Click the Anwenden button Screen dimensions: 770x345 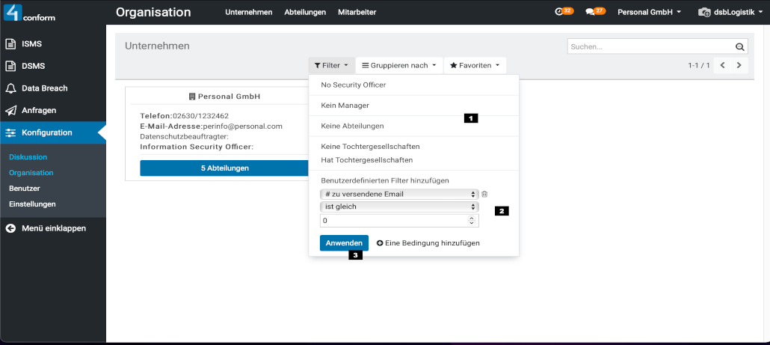344,243
